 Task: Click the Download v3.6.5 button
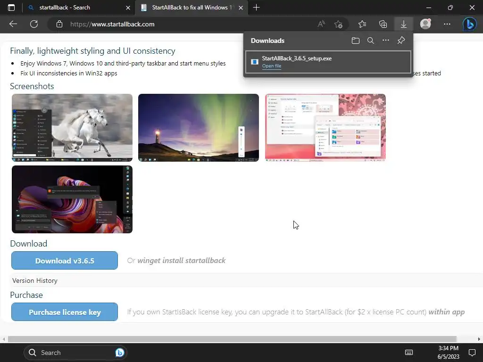click(64, 260)
